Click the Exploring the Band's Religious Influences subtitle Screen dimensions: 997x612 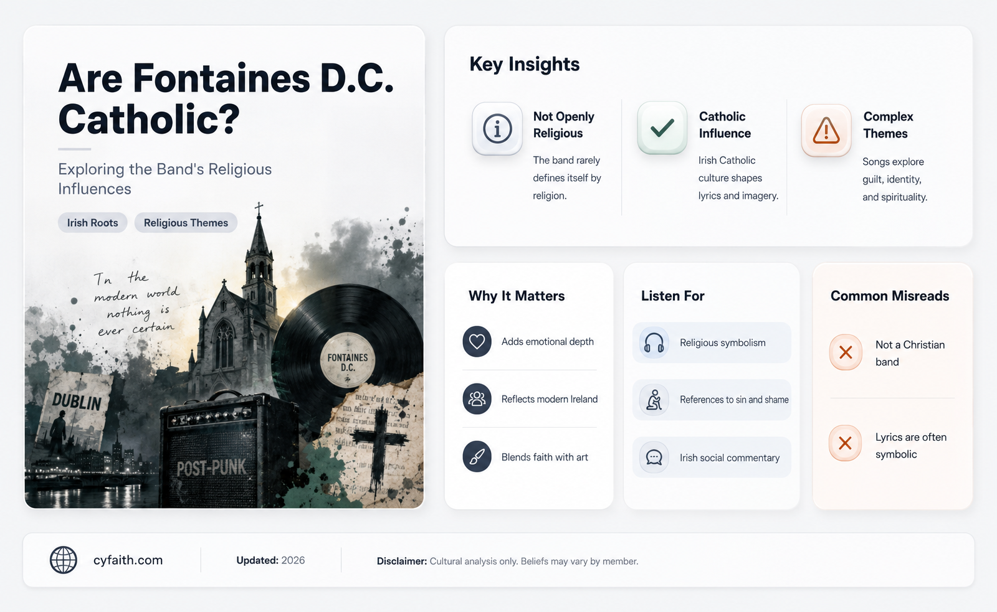(165, 179)
